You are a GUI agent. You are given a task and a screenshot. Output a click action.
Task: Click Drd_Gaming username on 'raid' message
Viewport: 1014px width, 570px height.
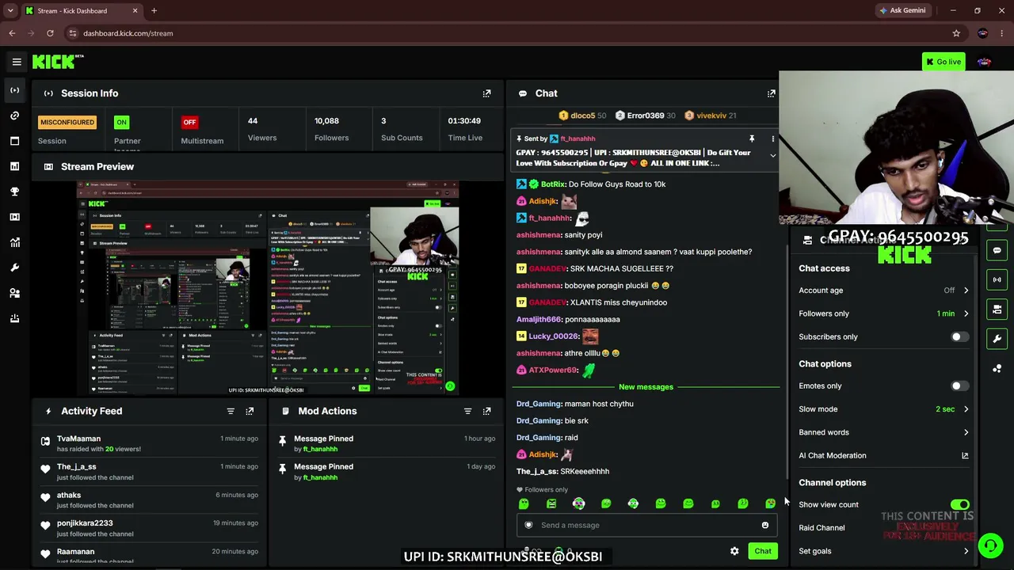pos(539,438)
